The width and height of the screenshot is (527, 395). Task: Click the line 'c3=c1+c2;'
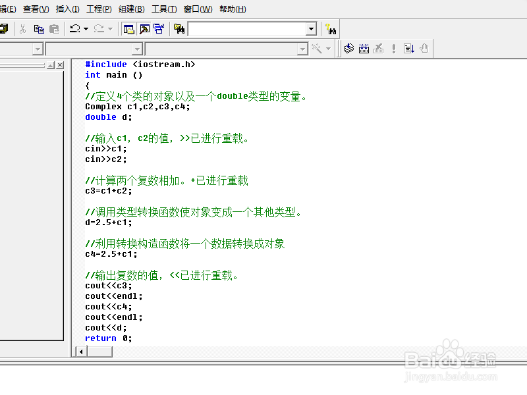pyautogui.click(x=108, y=191)
